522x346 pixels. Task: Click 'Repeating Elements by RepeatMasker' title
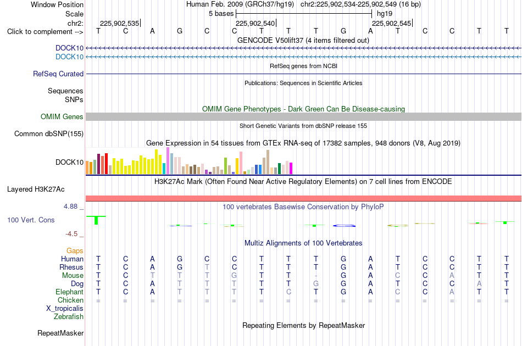(x=303, y=325)
